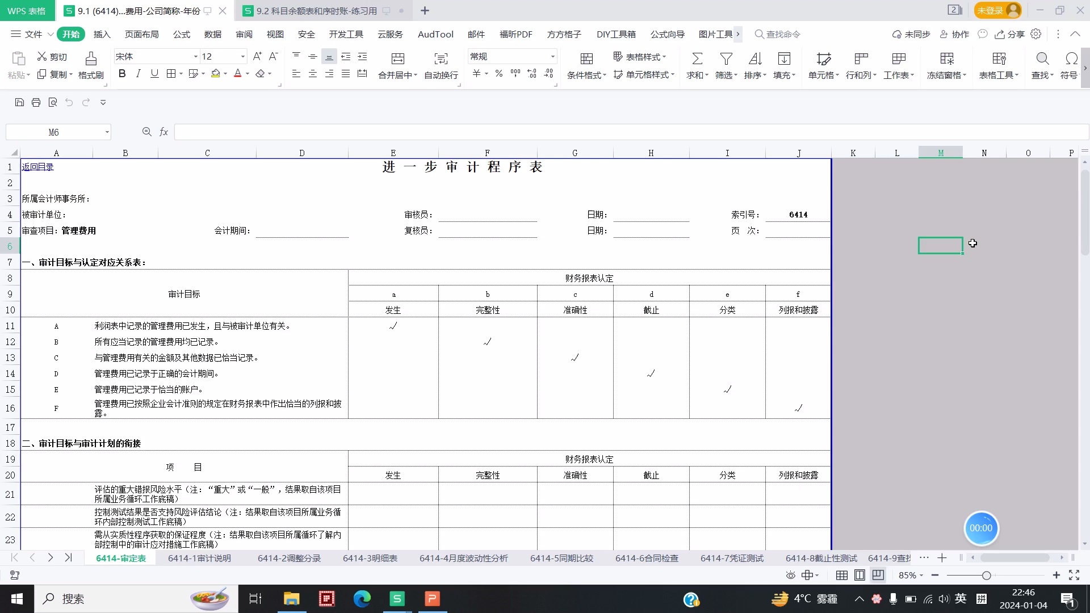Click the new document tab plus button
This screenshot has width=1090, height=613.
click(x=425, y=10)
